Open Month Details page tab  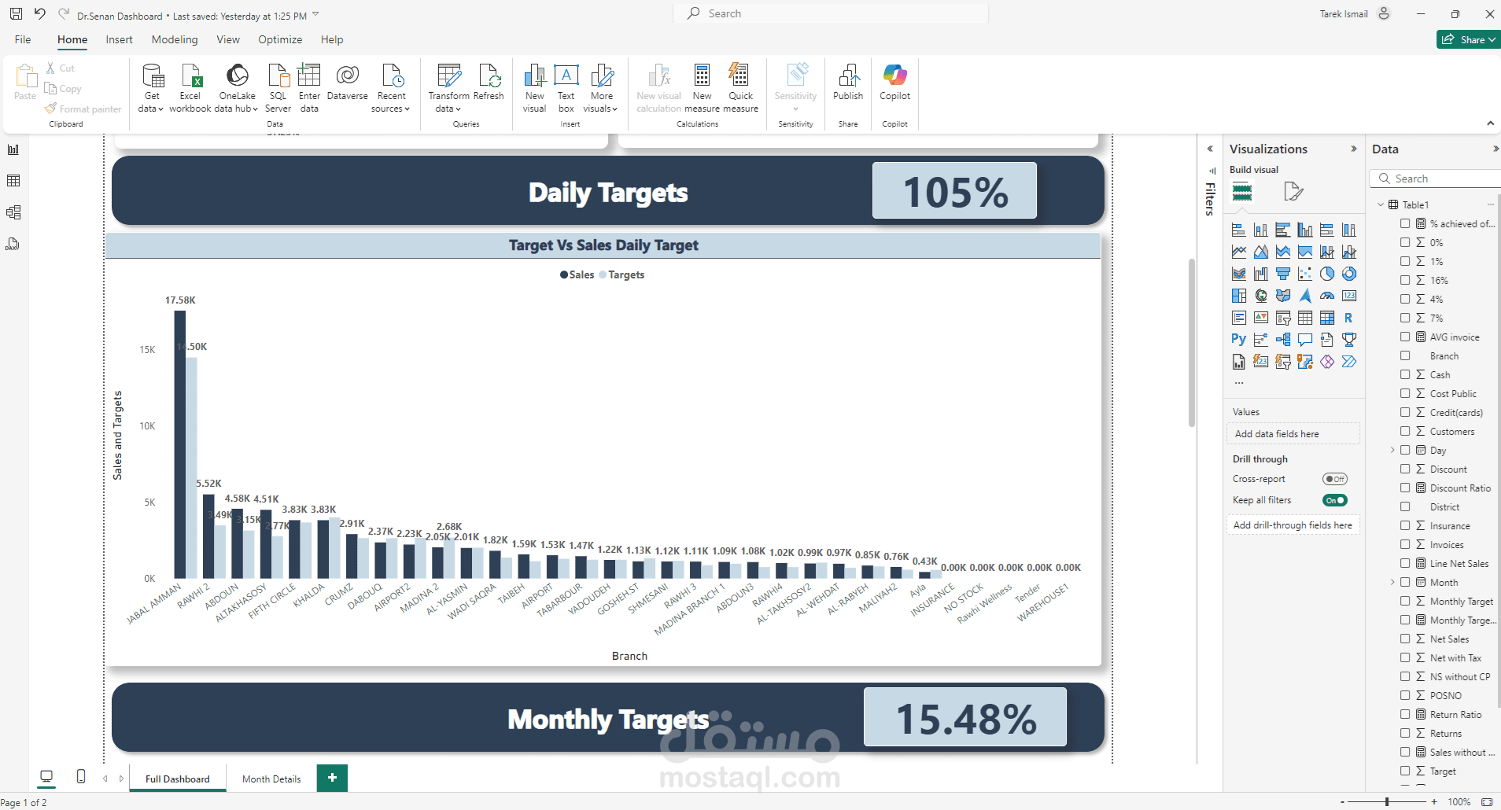coord(271,779)
